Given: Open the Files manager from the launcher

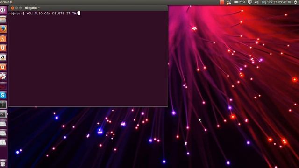Looking at the screenshot, I should 3,20.
